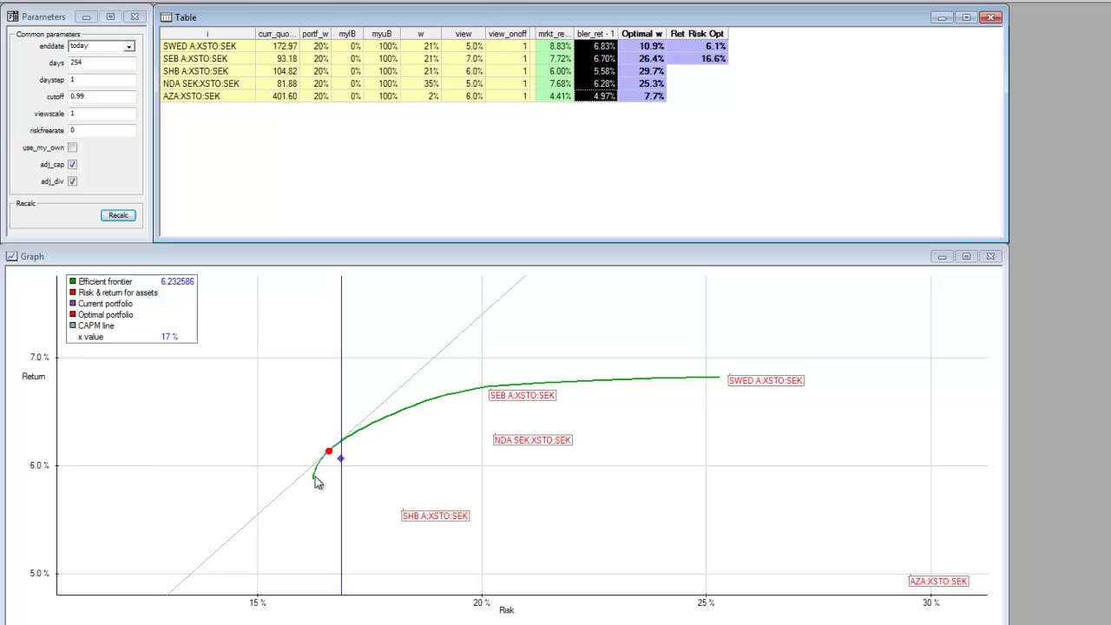Screen dimensions: 1111x625
Task: Maximize the Parameters window
Action: 110,16
